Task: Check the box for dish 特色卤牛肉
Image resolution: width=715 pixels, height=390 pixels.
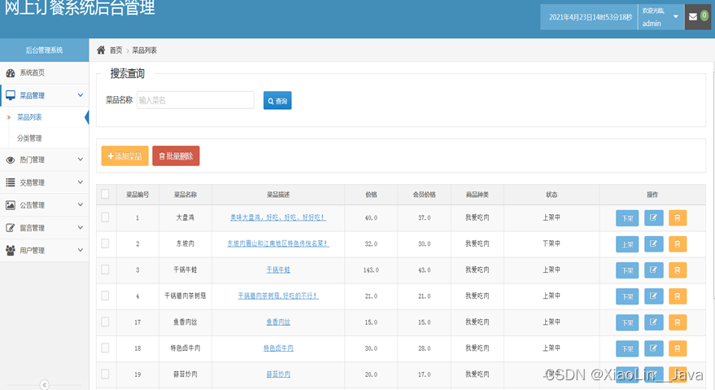Action: [x=105, y=348]
